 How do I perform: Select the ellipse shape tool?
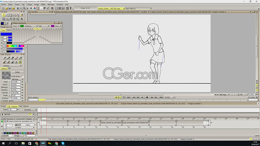tap(14, 15)
